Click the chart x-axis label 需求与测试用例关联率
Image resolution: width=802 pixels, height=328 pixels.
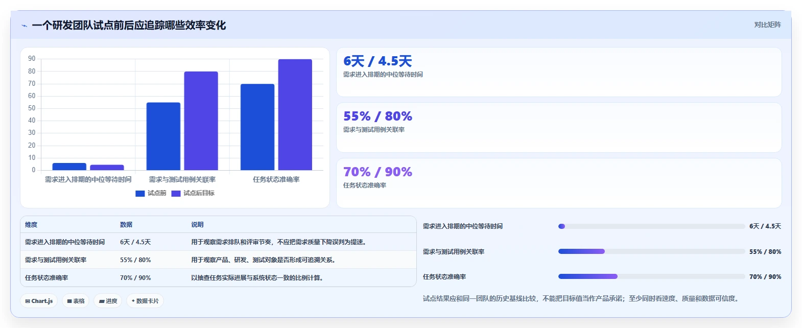point(182,179)
